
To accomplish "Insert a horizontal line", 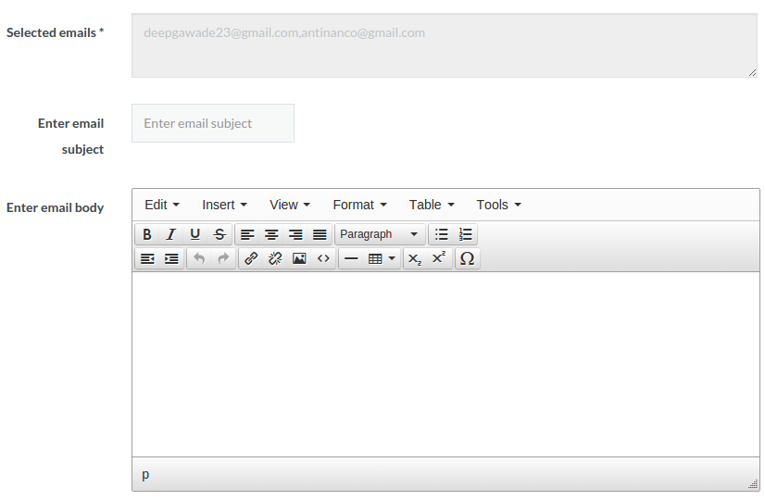I will [x=351, y=259].
